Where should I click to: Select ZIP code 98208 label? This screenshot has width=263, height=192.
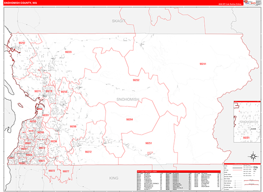point(41,132)
